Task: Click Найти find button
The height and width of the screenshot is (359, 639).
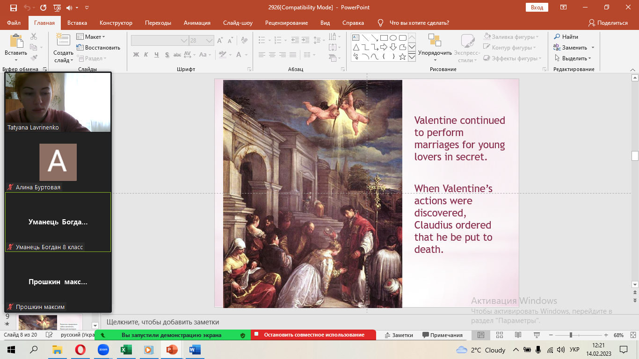Action: pyautogui.click(x=566, y=36)
